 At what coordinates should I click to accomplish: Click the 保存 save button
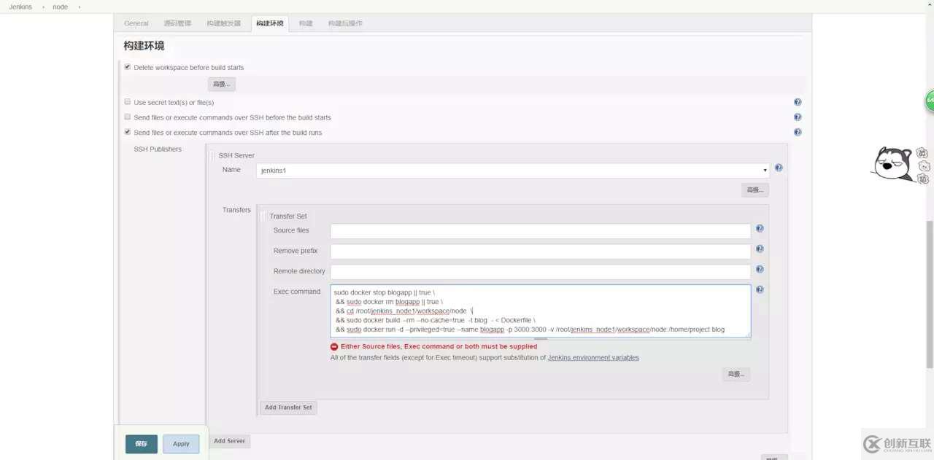142,444
